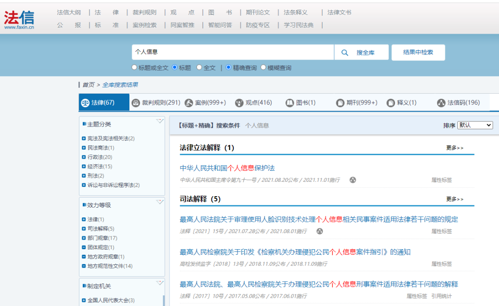Click the 结果中检索 button
The image size is (499, 306).
pos(418,53)
